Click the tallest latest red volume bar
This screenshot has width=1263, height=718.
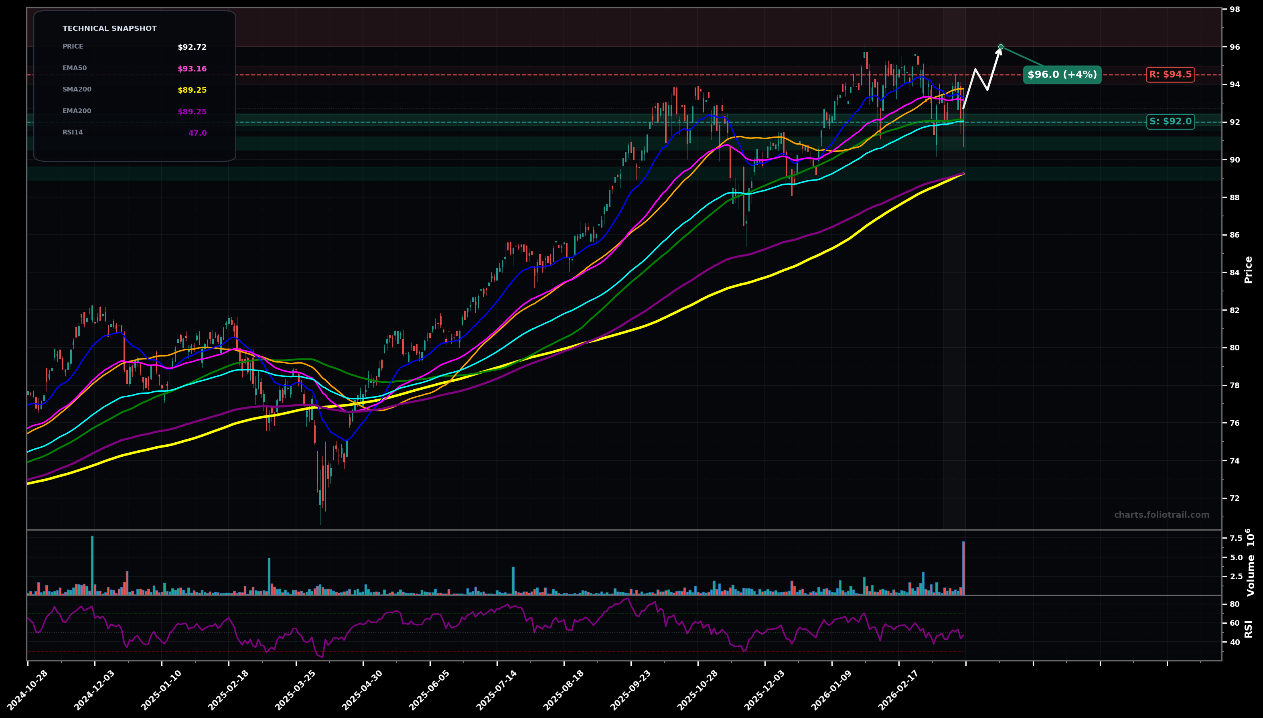[x=963, y=568]
